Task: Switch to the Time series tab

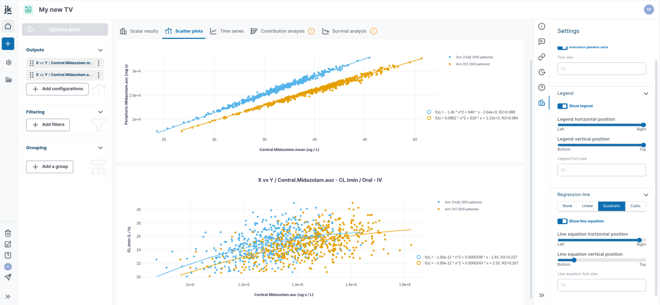Action: click(227, 31)
